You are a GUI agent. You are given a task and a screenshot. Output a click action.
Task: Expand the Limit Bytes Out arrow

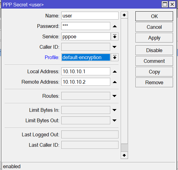(115, 120)
